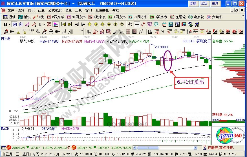Screen dimensions: 247x157
Task: Click the calendar icon in the toolbar
Action: 164,24
